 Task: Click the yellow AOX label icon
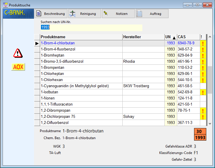coord(18,67)
